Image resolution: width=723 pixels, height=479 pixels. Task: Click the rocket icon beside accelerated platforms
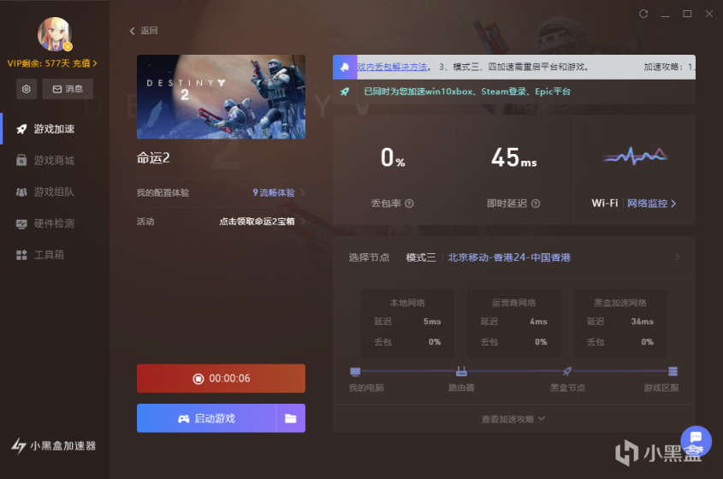pos(345,92)
